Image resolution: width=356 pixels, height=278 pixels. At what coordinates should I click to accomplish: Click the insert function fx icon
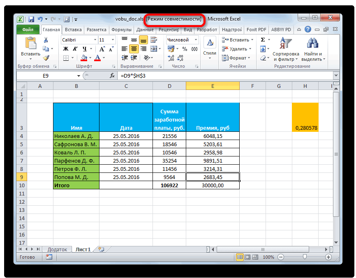[x=112, y=76]
